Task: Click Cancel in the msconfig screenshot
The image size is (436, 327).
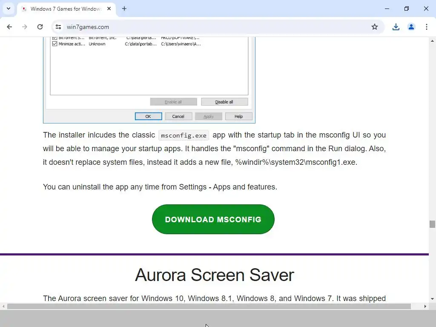Action: click(178, 116)
